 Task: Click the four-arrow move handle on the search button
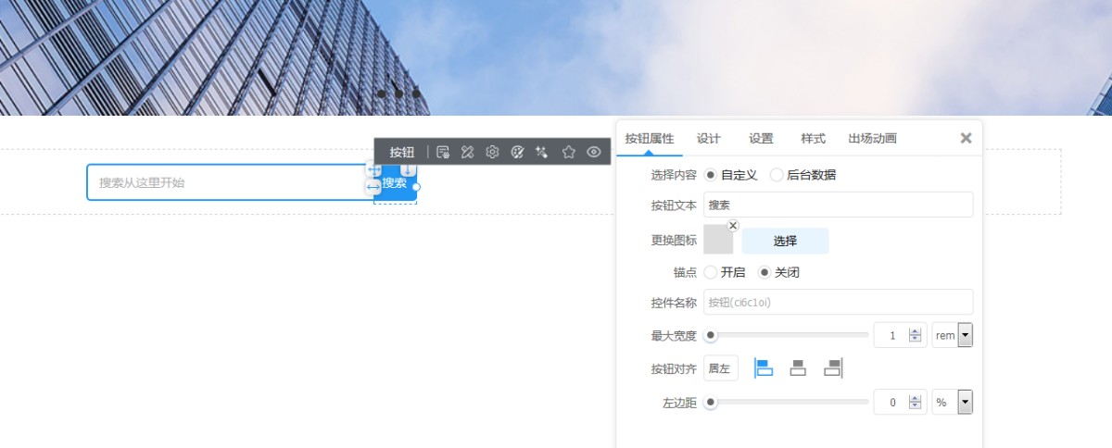click(373, 169)
